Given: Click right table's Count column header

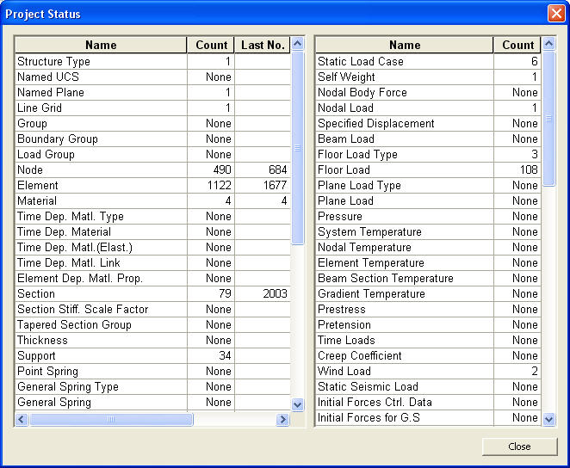Looking at the screenshot, I should [517, 45].
